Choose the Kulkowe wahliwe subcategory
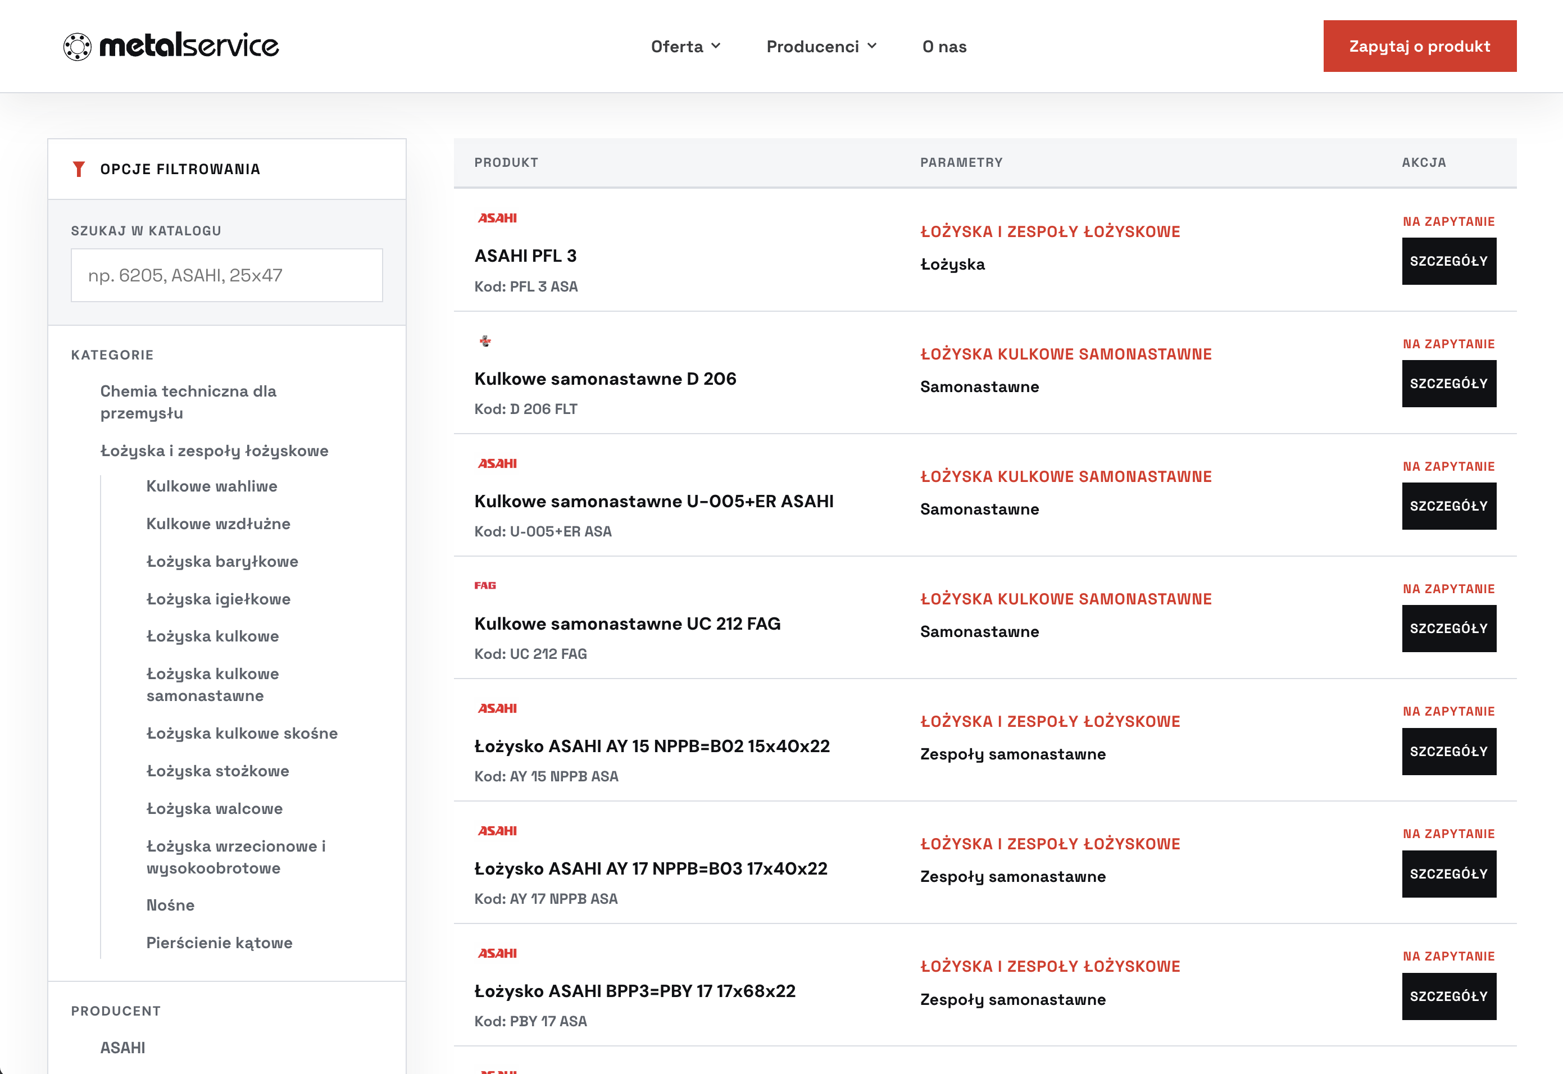The image size is (1563, 1074). (x=212, y=486)
